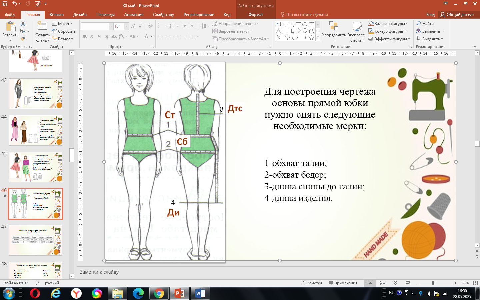The width and height of the screenshot is (480, 300).
Task: Open the Insert (Вставка) tab
Action: 57,15
